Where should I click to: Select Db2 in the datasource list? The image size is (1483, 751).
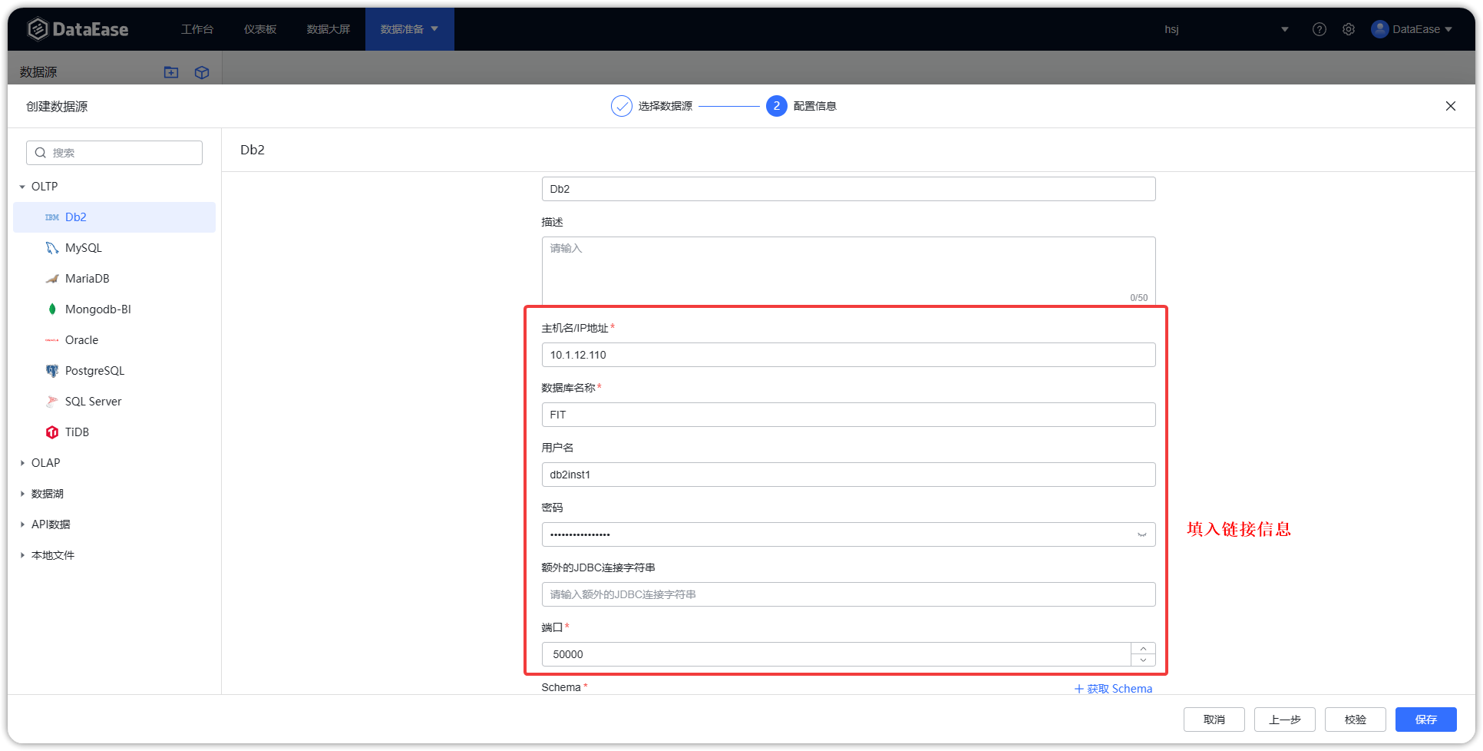click(114, 217)
